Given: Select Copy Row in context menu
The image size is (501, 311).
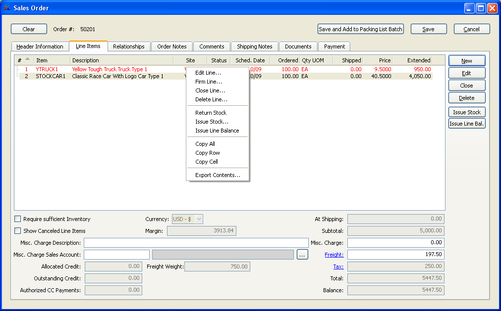Looking at the screenshot, I should (x=208, y=153).
